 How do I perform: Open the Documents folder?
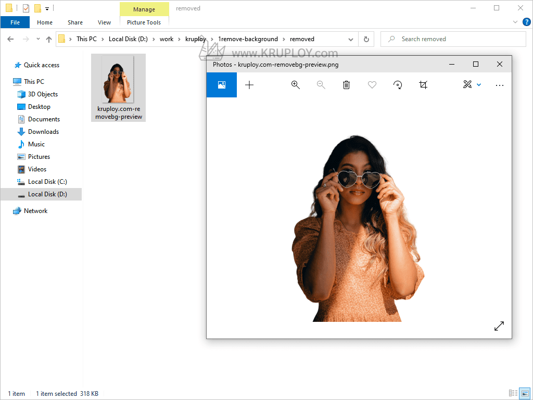[x=44, y=119]
